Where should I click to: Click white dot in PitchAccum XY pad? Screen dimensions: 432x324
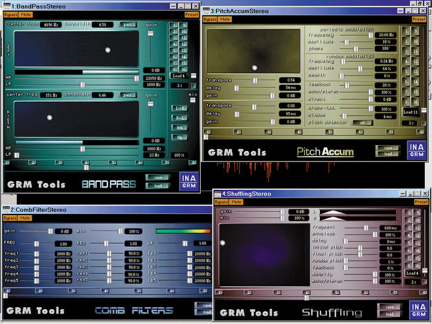[x=255, y=67]
